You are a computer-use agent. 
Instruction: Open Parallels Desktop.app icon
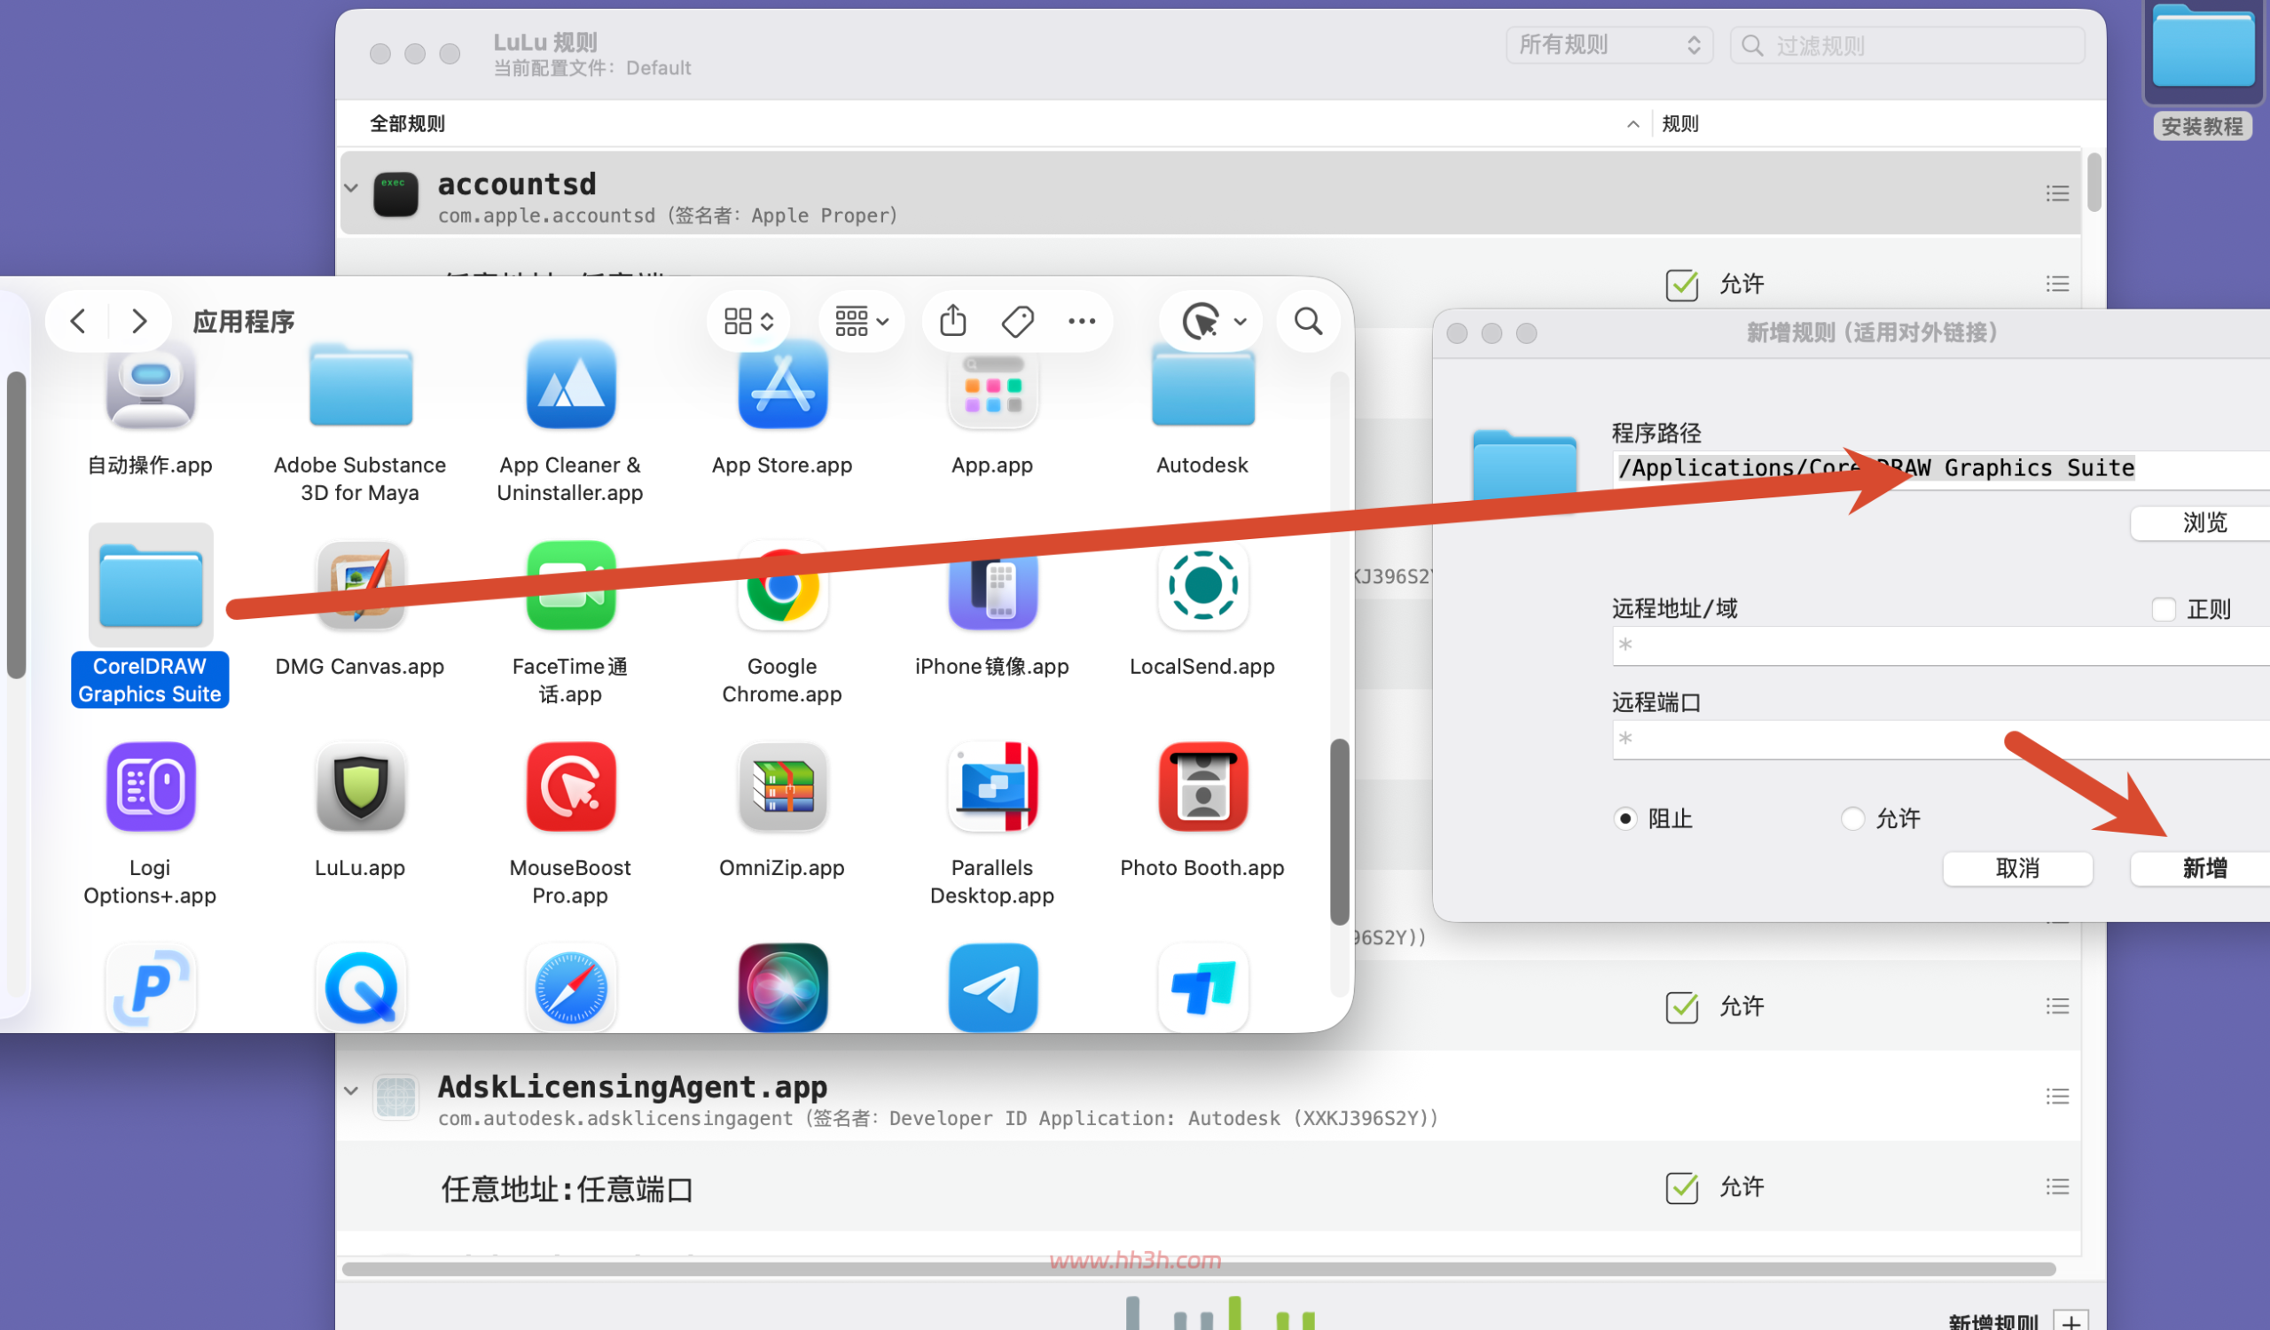[992, 786]
